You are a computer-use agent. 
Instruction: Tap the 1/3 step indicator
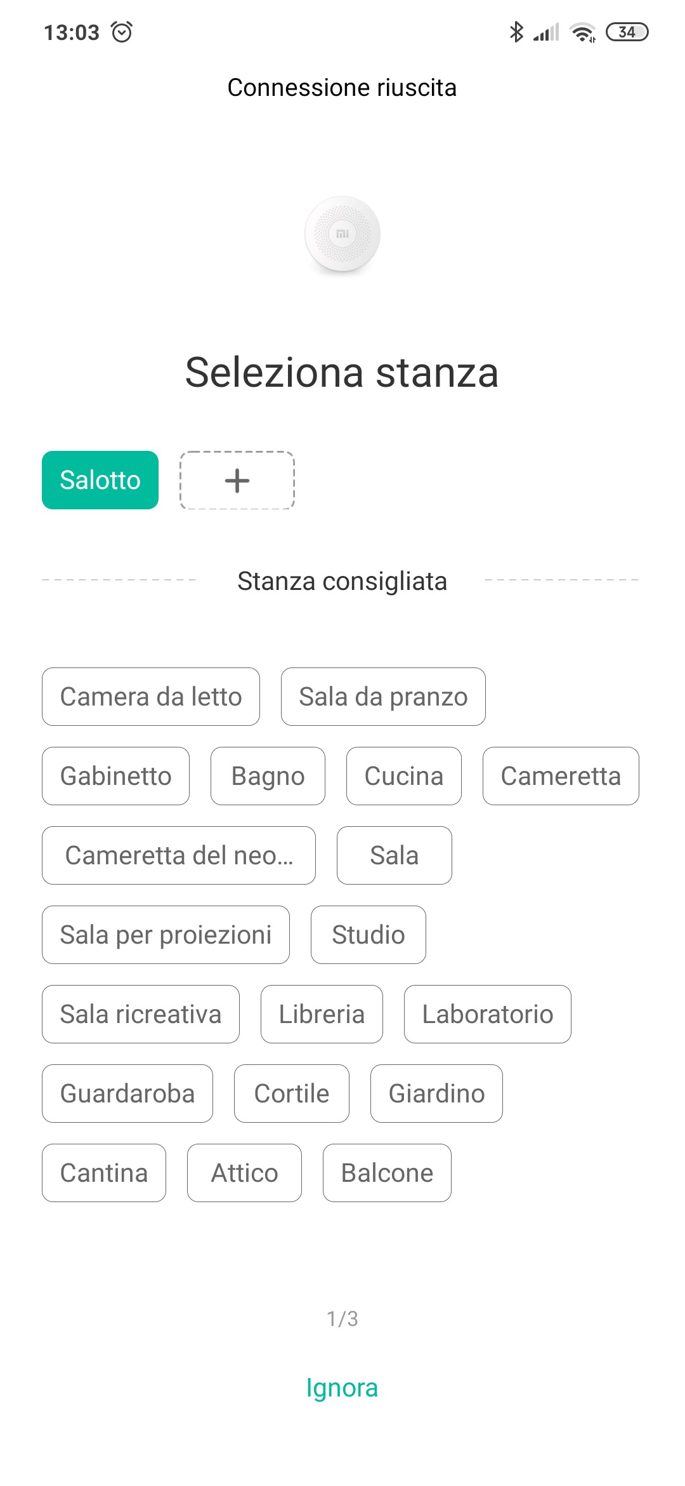(342, 1319)
